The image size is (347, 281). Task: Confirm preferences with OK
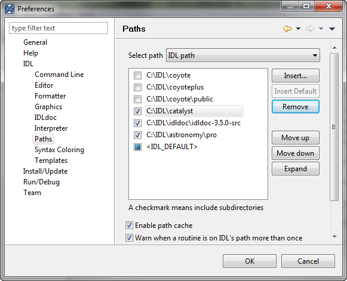point(250,261)
